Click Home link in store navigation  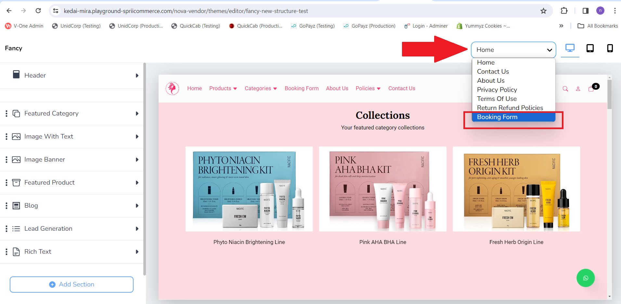coord(194,88)
